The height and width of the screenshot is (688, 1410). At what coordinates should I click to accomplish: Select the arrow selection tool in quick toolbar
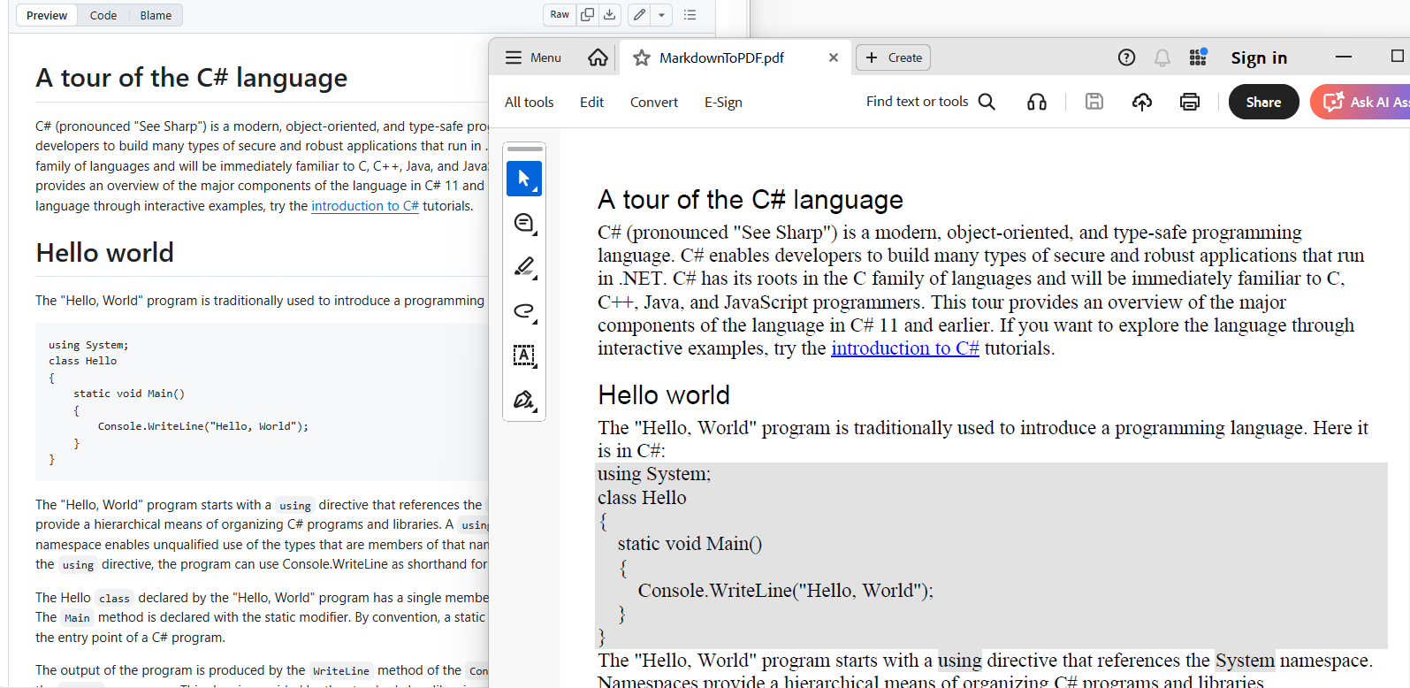click(x=524, y=179)
